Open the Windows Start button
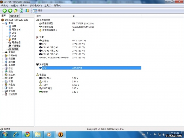 [5, 135]
